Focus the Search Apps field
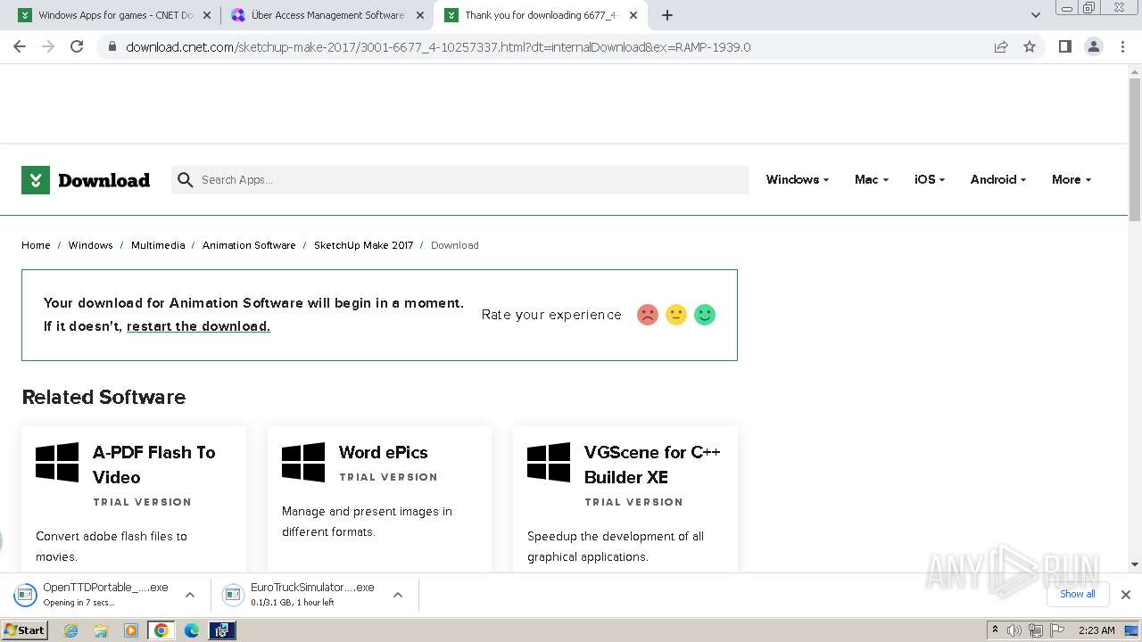This screenshot has height=642, width=1142. [x=460, y=180]
